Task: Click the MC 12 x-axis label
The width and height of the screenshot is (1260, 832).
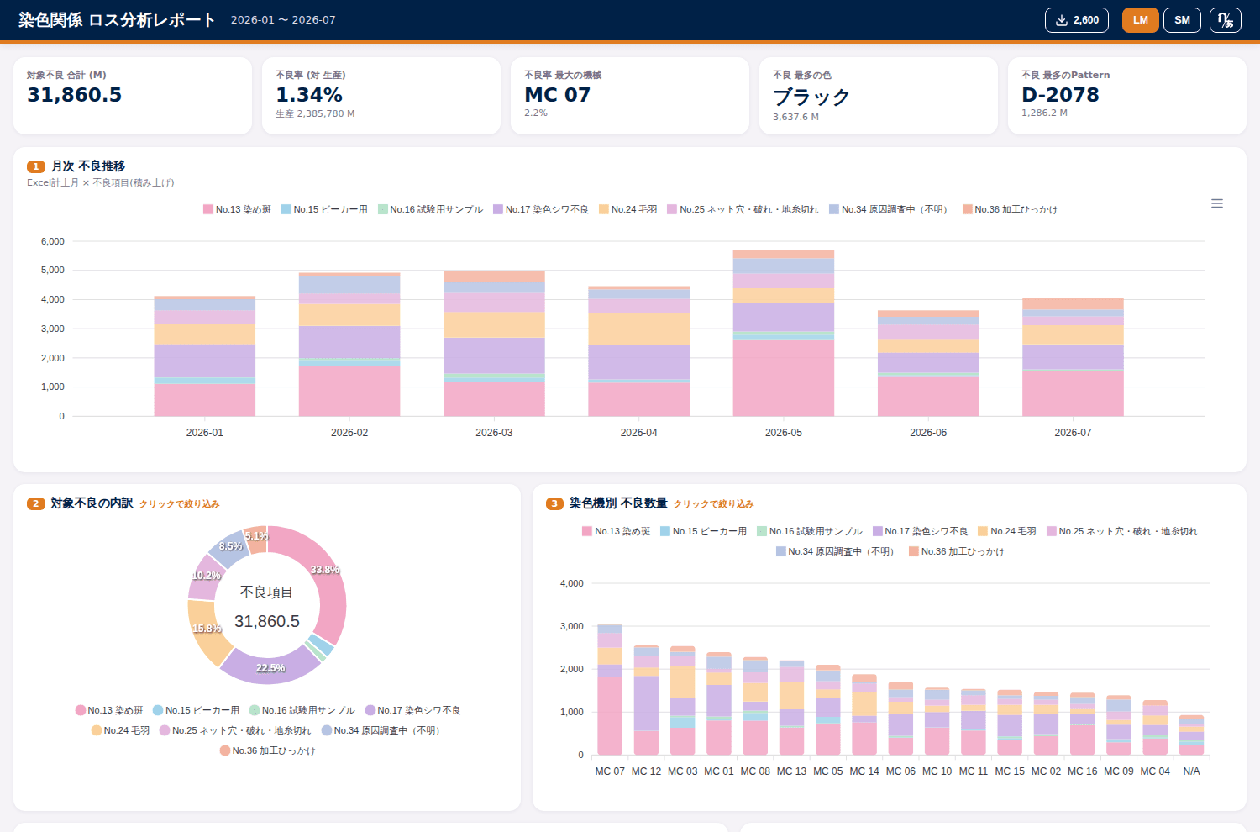Action: coord(646,771)
